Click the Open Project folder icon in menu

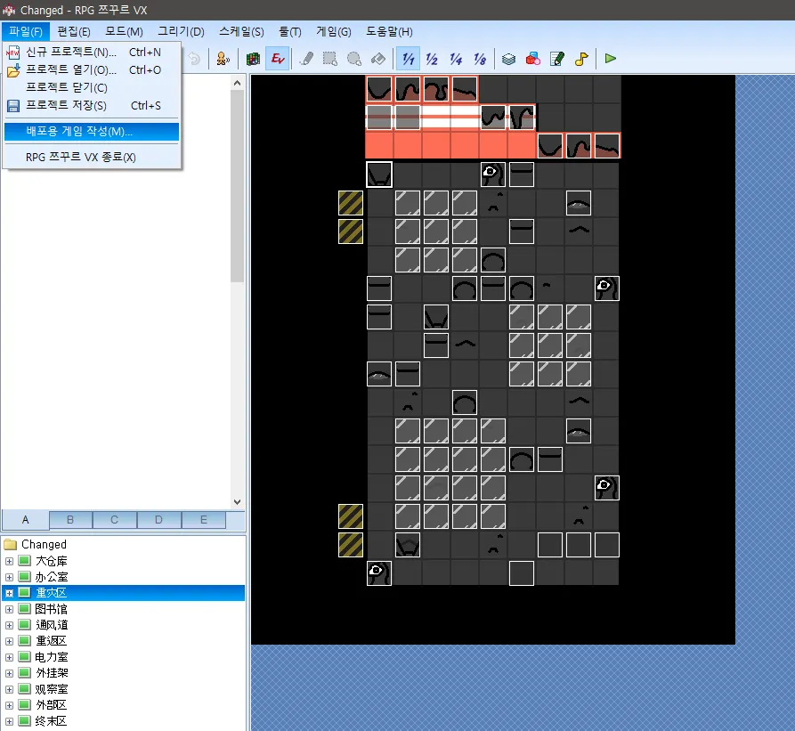(13, 70)
